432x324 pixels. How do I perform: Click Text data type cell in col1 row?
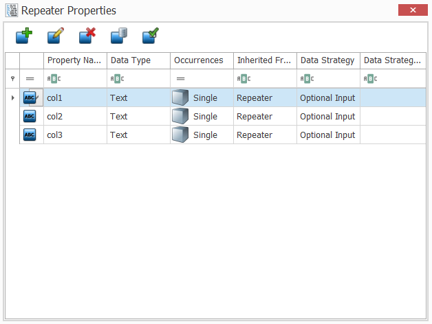pyautogui.click(x=138, y=97)
